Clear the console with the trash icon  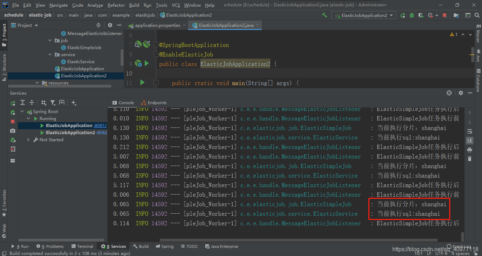coord(469,159)
